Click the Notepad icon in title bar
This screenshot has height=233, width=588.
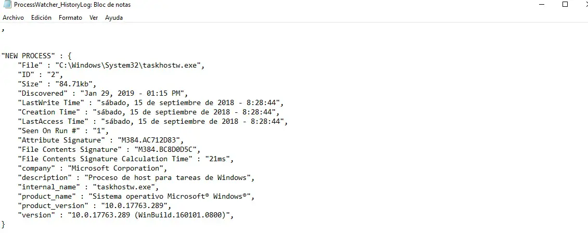[x=7, y=5]
